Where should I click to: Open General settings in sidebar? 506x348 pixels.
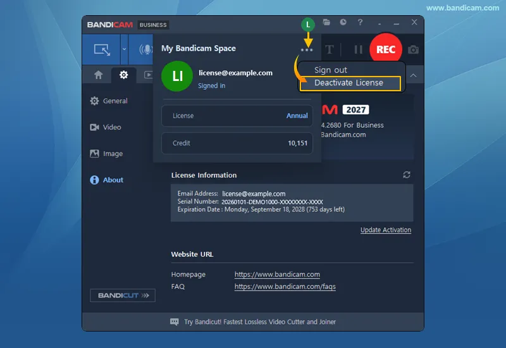pos(109,101)
